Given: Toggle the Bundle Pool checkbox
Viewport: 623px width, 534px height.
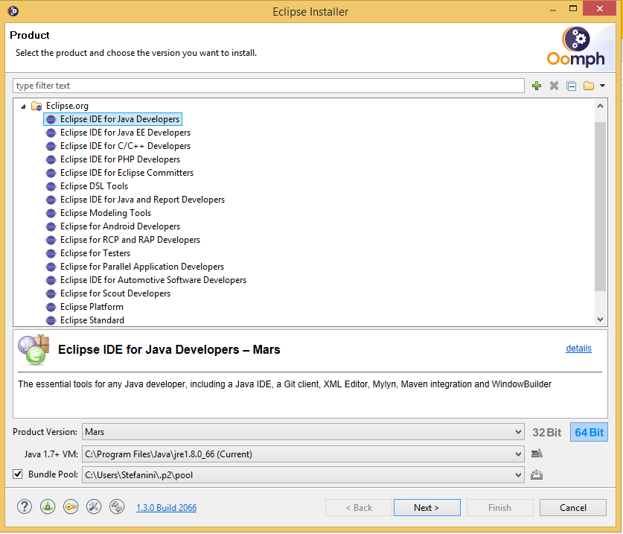Looking at the screenshot, I should [x=17, y=474].
